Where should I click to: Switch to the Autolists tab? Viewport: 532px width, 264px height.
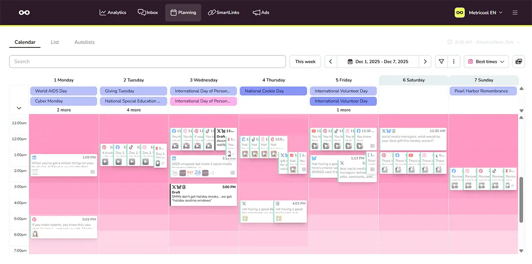[x=84, y=42]
